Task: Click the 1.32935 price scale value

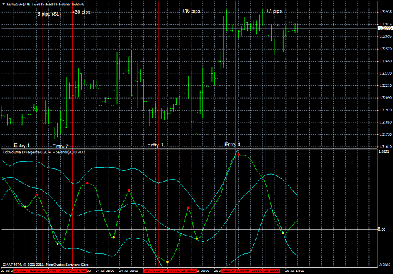Action: pos(385,12)
